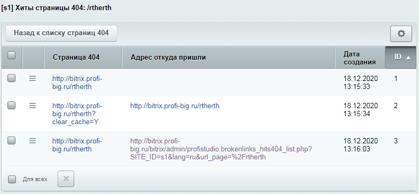This screenshot has width=419, height=194.
Task: Open the gear settings button
Action: click(401, 34)
